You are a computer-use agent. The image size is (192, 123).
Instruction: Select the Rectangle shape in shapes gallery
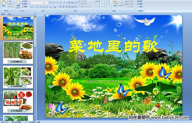click(107, 1)
